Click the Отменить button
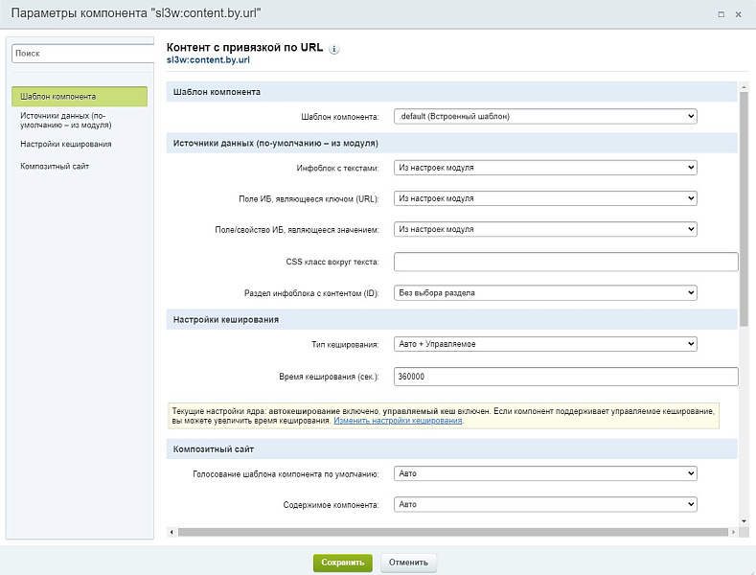756x575 pixels. point(408,563)
